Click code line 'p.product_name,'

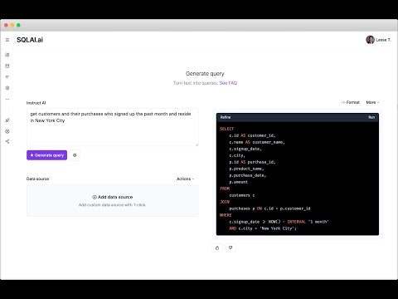(246, 169)
